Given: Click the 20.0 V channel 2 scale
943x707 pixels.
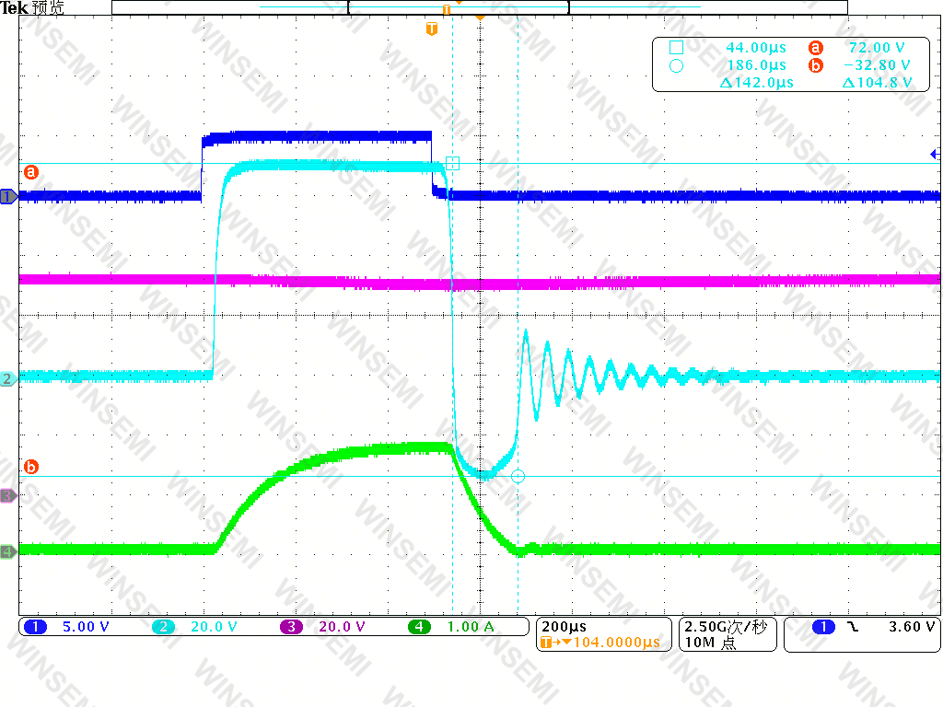Looking at the screenshot, I should [214, 626].
